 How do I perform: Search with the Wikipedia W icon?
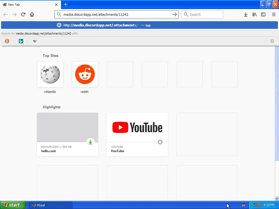35,41
